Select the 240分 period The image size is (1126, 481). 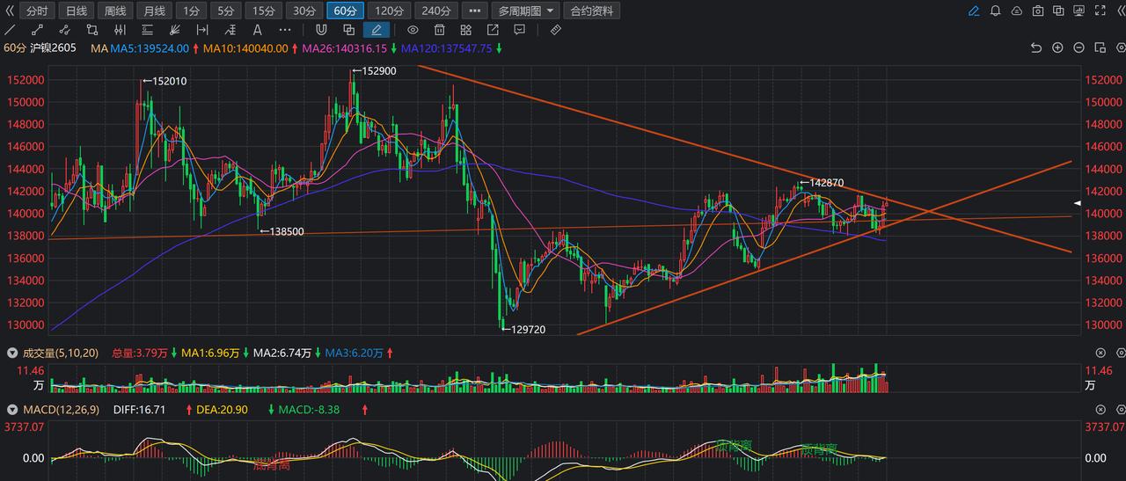pyautogui.click(x=435, y=11)
